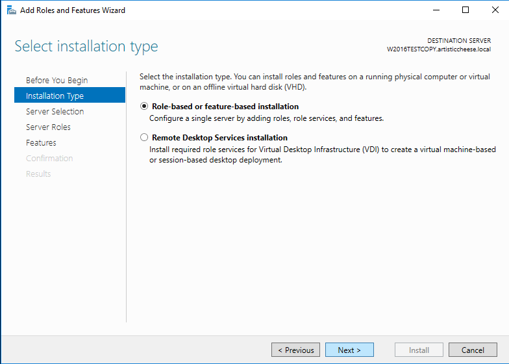
Task: Minimize the Add Roles and Features Wizard
Action: [x=436, y=10]
